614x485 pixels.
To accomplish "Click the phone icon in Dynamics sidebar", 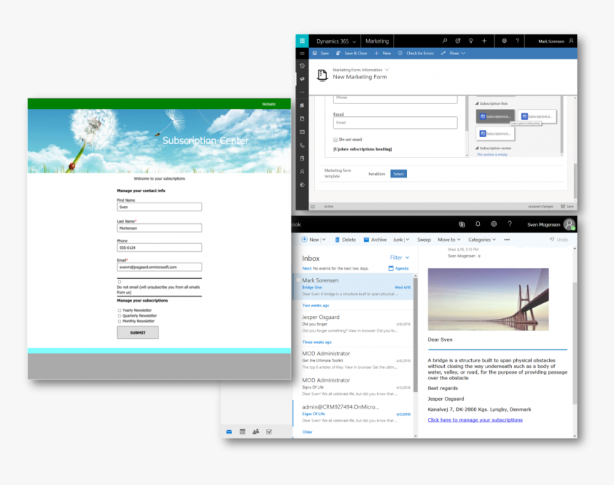I will [x=302, y=145].
